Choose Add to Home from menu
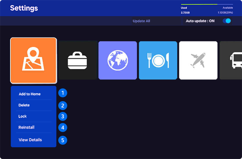This screenshot has width=242, height=159. pos(30,94)
